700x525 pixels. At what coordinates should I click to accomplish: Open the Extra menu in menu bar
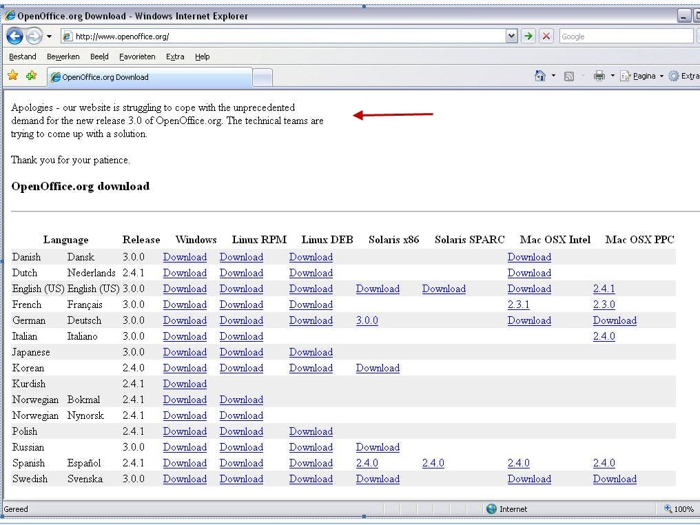(x=175, y=56)
